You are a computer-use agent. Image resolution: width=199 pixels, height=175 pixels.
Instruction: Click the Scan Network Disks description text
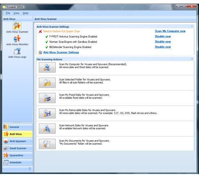[84, 127]
